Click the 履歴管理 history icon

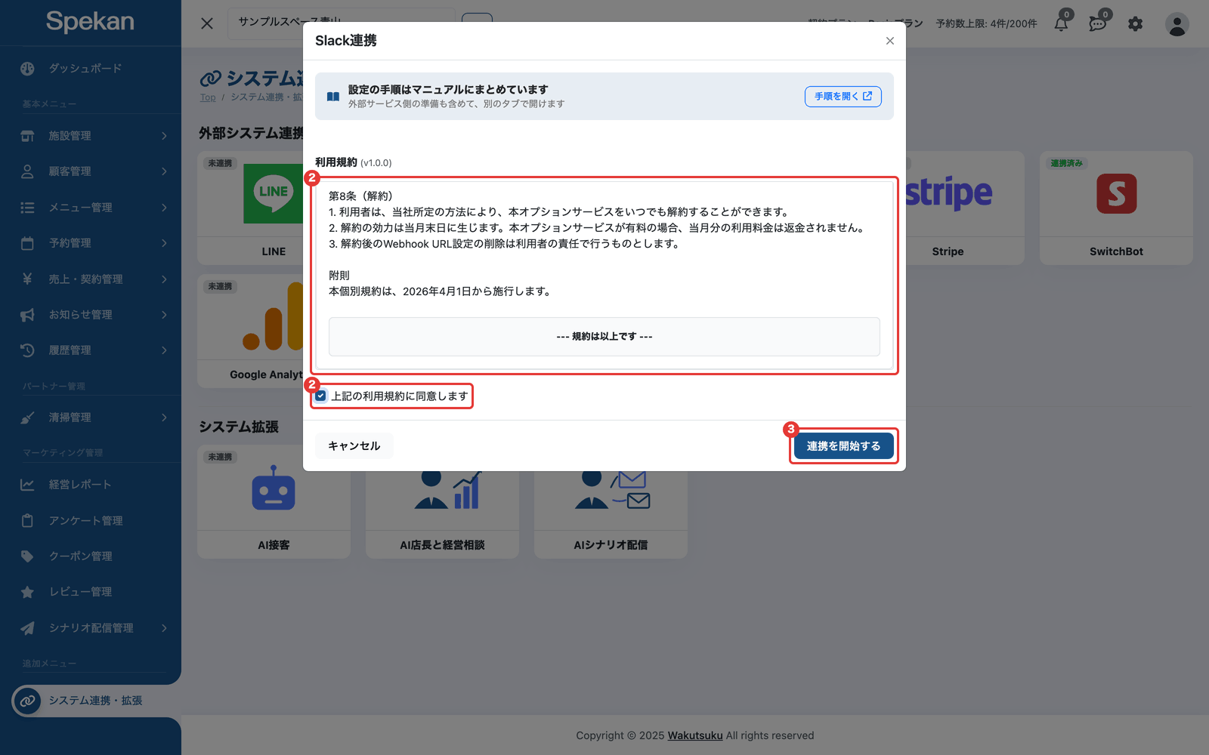(27, 350)
